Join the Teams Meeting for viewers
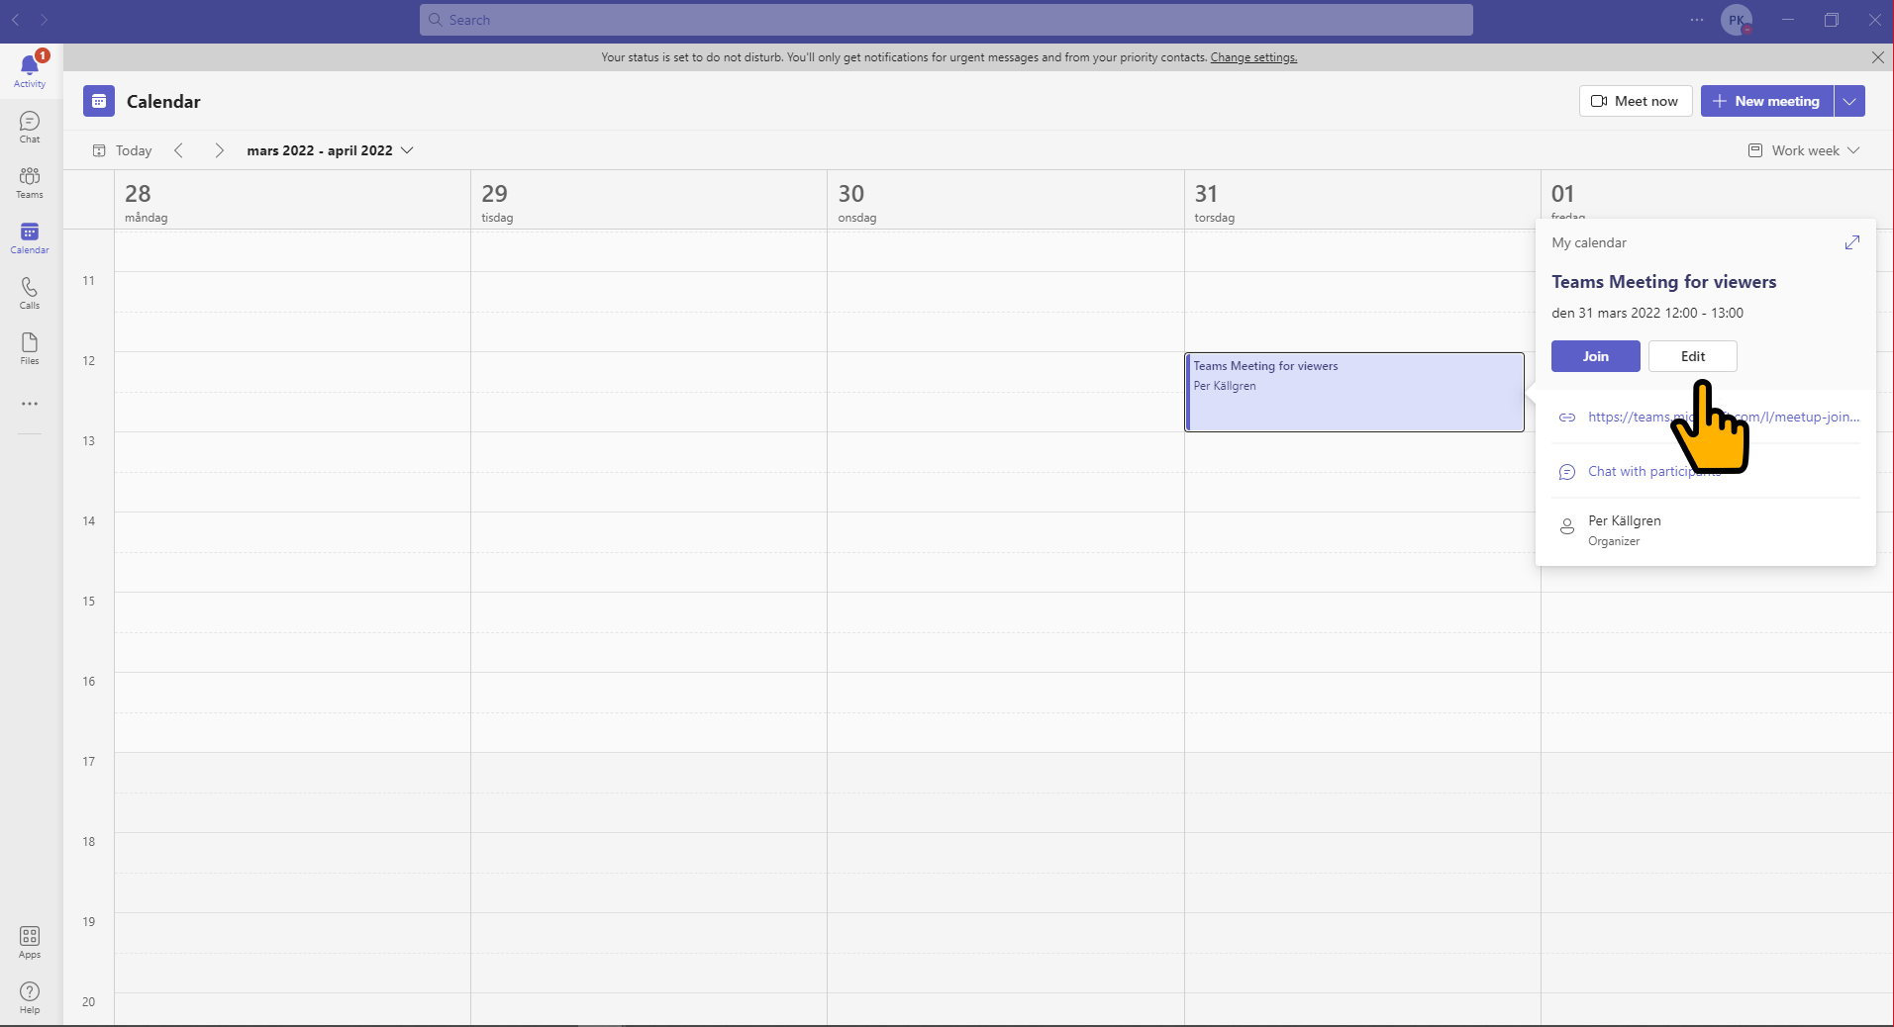 point(1595,356)
